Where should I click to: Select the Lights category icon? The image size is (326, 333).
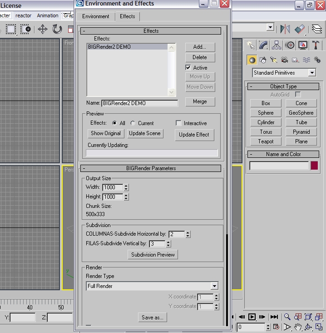click(x=274, y=60)
